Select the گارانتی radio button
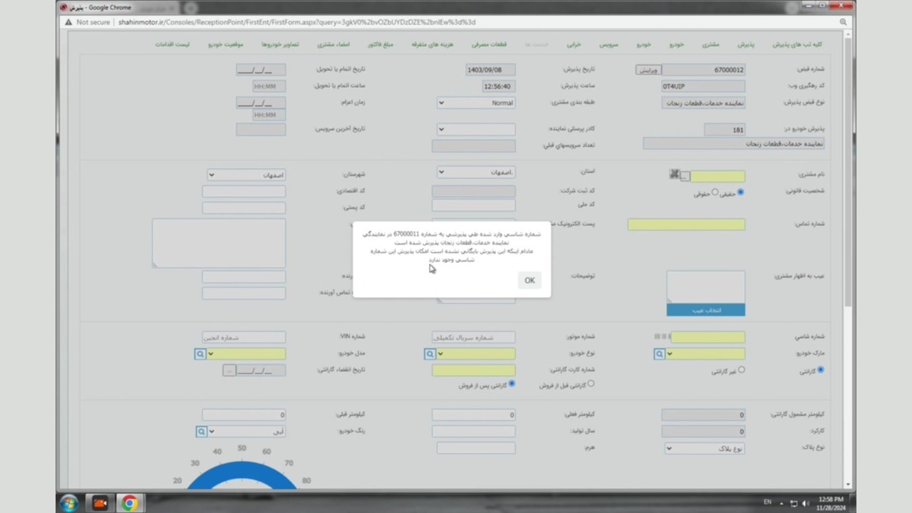 click(820, 370)
